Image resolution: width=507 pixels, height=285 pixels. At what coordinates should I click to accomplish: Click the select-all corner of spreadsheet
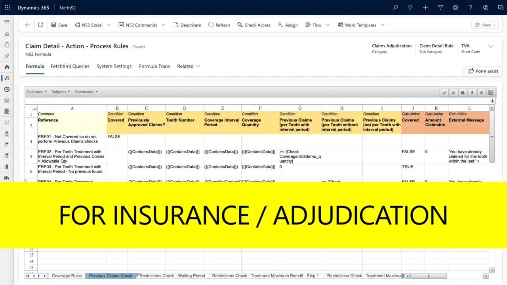point(31,108)
